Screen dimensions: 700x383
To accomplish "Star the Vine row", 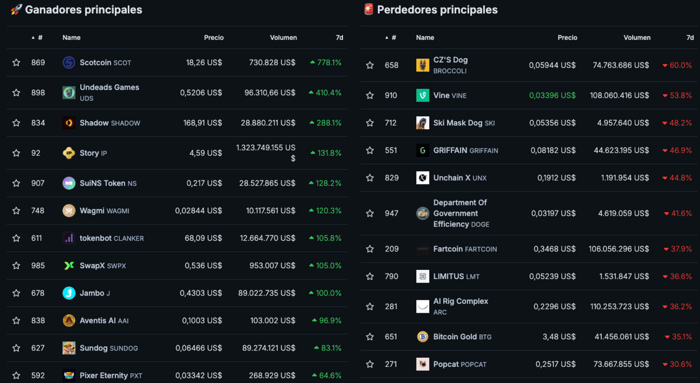I will pyautogui.click(x=370, y=95).
